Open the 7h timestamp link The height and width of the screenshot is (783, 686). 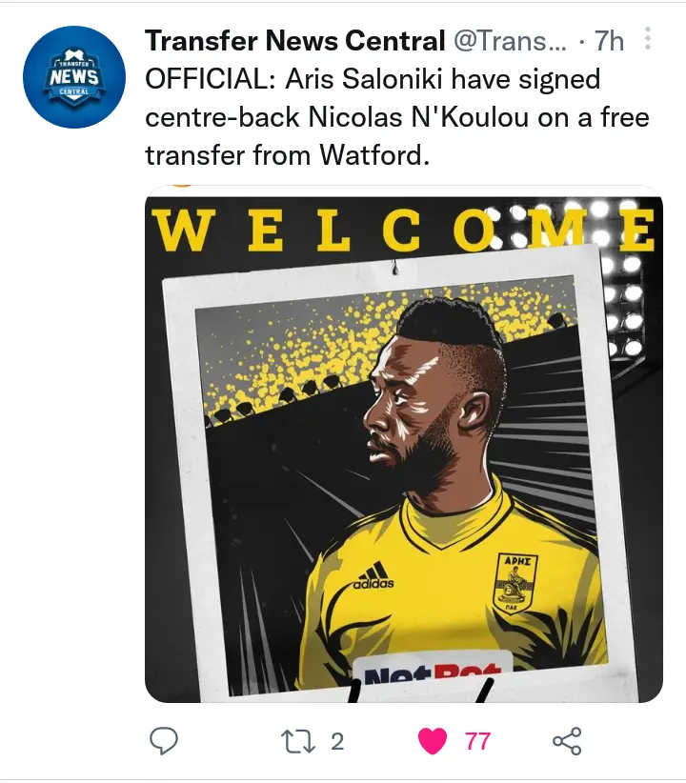coord(609,41)
